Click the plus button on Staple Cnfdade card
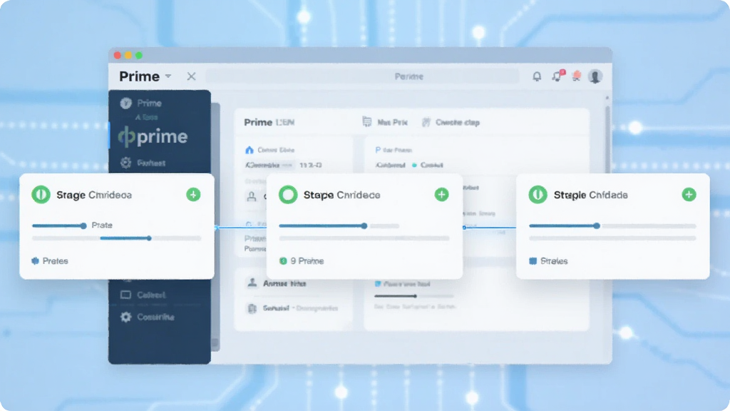 (x=689, y=194)
